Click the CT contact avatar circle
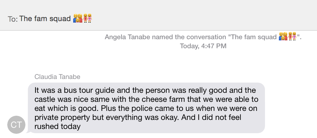This screenshot has width=317, height=138. tap(16, 125)
